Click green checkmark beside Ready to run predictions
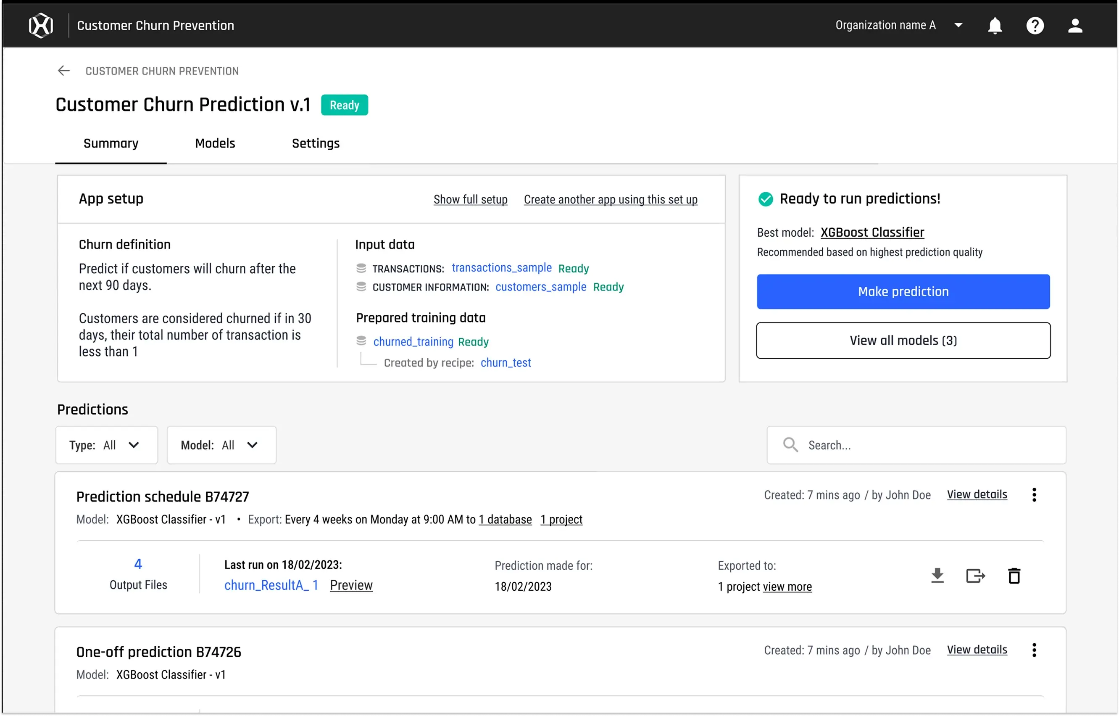 point(766,199)
